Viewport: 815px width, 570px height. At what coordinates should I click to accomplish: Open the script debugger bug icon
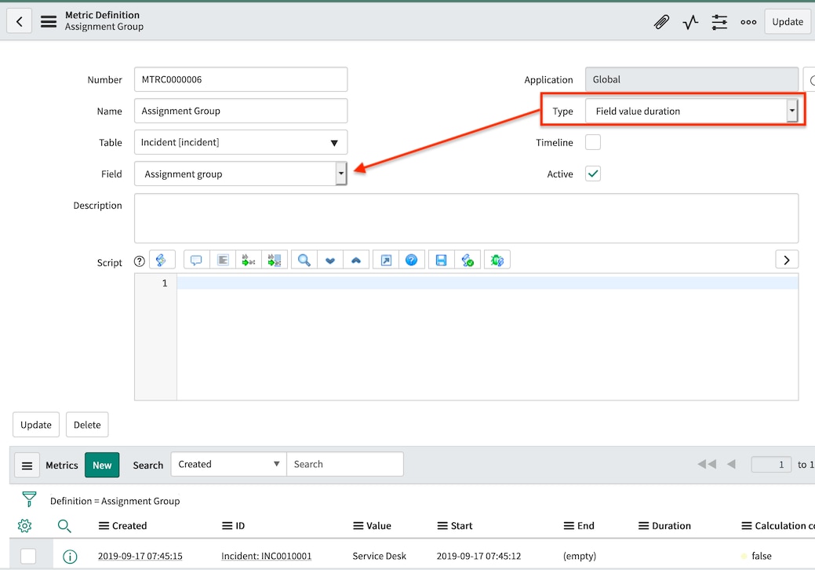(497, 260)
